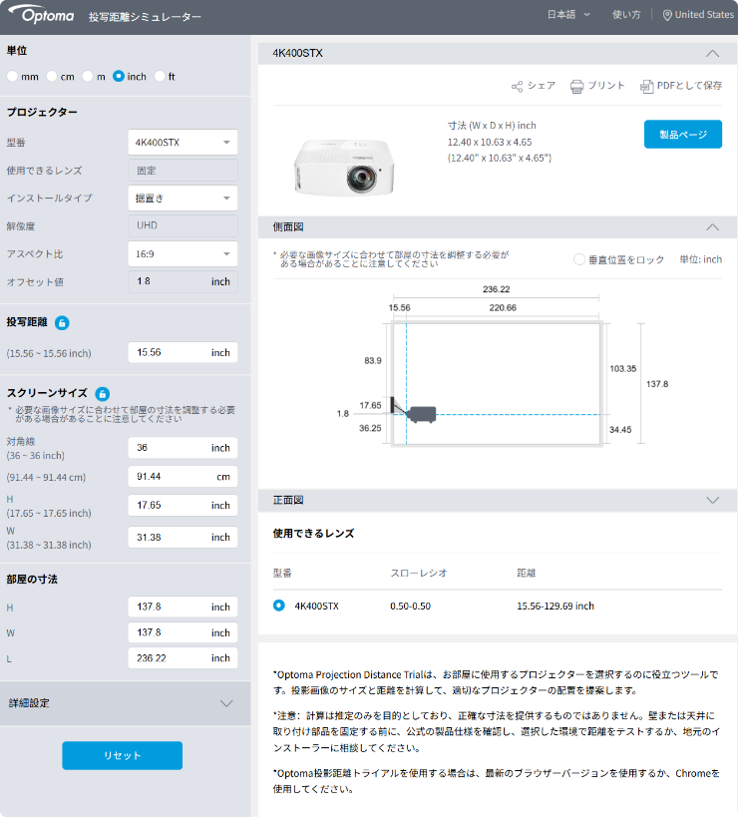
Task: Collapse the 側面図 side view section
Action: [x=712, y=227]
